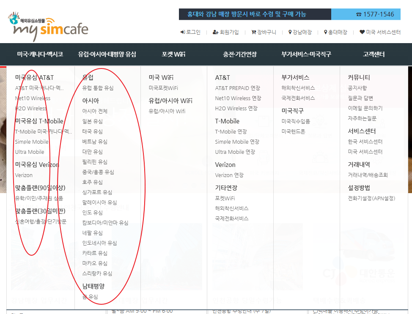This screenshot has height=314, width=412.
Task: Click the 장바구니 link
Action: click(266, 32)
